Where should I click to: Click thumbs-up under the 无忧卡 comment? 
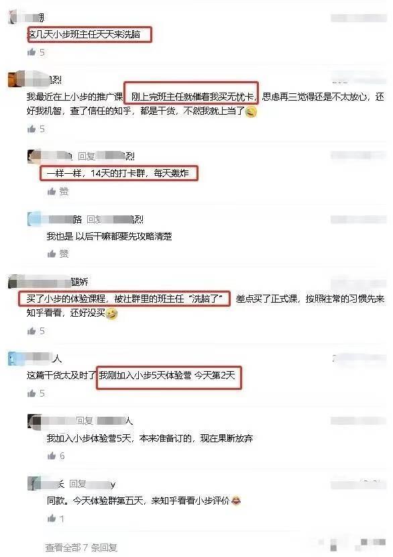point(32,129)
